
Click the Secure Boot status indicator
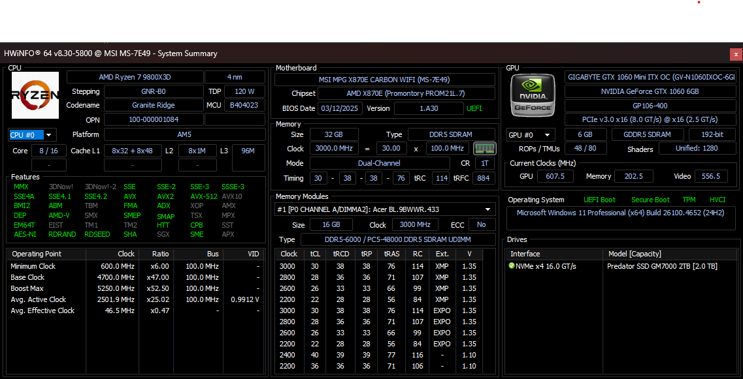650,200
